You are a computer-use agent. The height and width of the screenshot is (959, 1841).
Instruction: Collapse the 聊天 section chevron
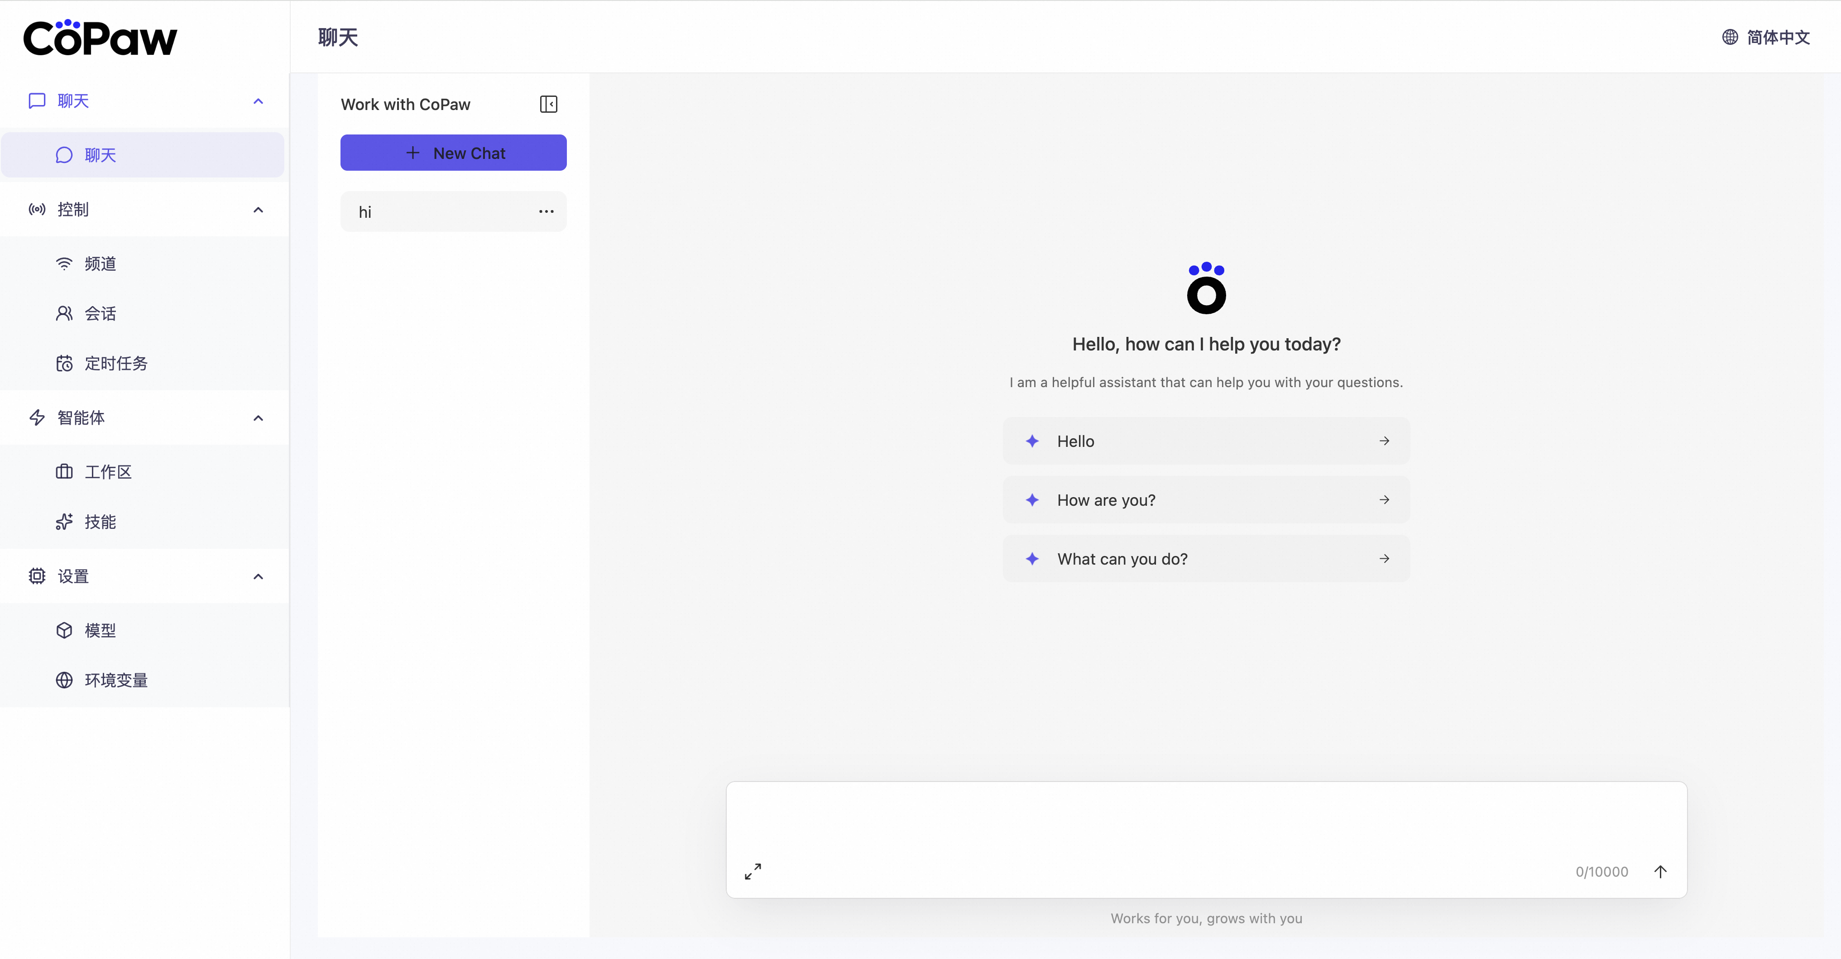[x=258, y=101]
